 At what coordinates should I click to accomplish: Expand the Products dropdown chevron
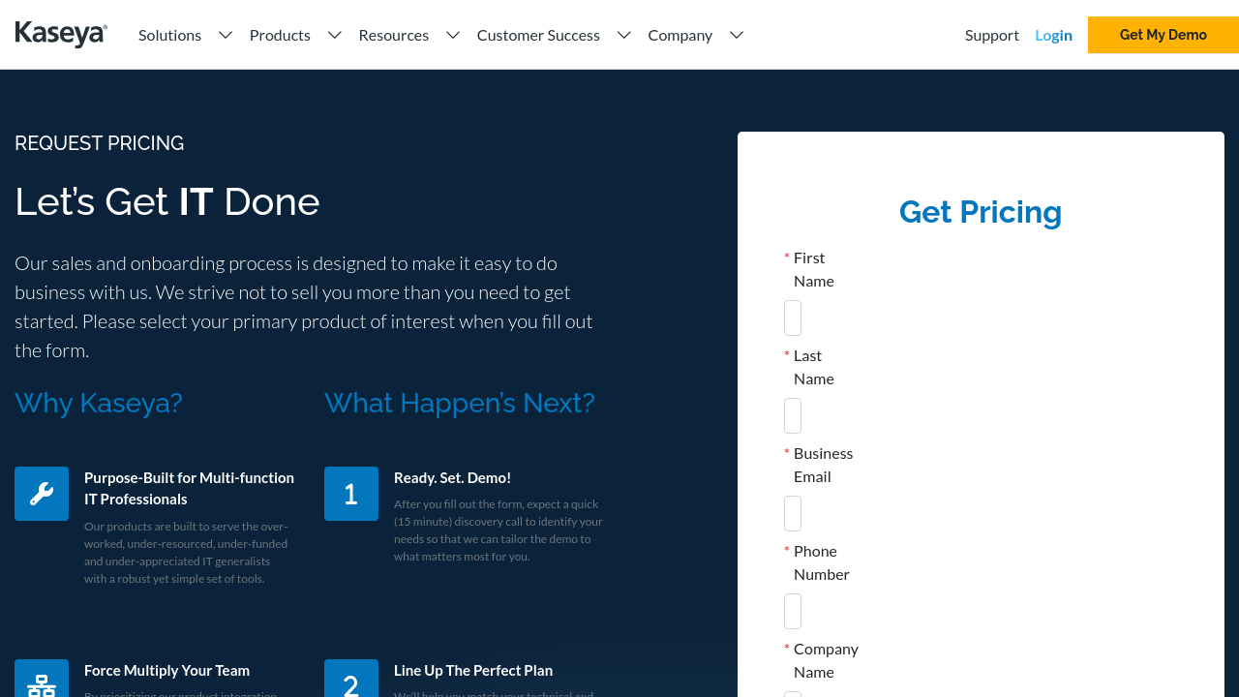tap(335, 35)
